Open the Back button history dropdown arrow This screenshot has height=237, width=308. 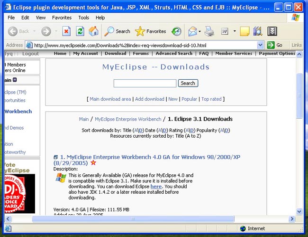tap(35, 31)
